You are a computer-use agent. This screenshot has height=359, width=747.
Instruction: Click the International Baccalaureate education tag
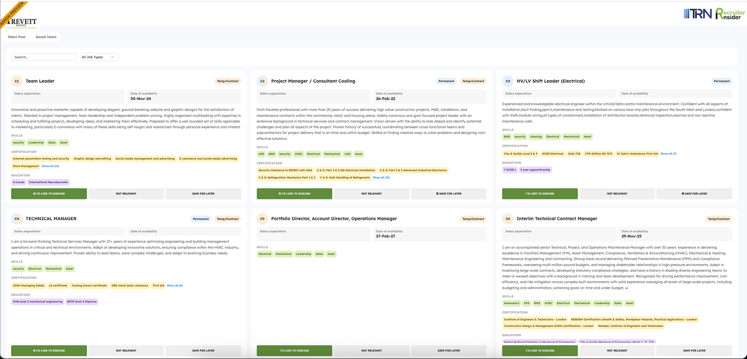tap(48, 182)
